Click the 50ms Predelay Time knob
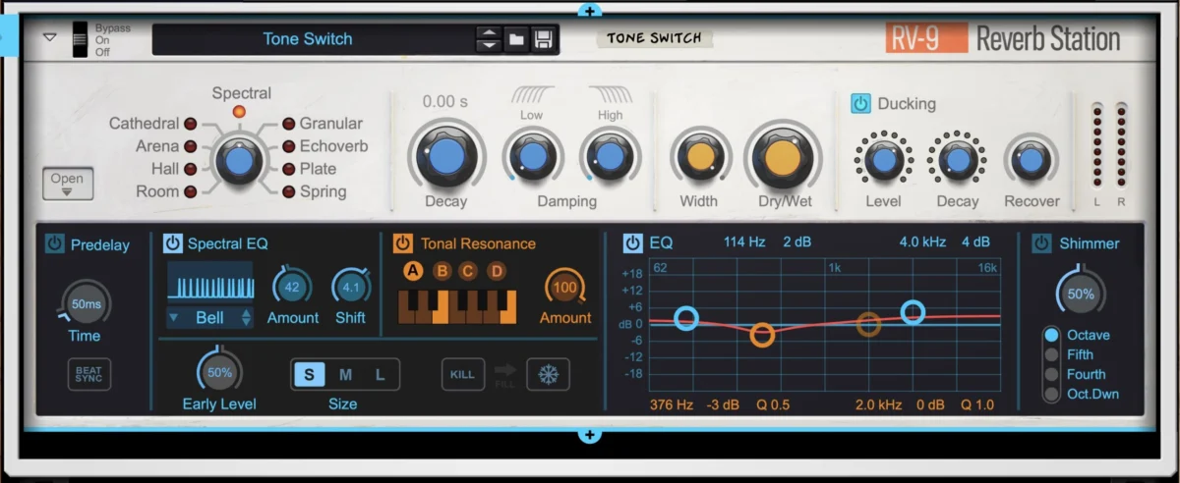This screenshot has width=1180, height=483. (87, 304)
